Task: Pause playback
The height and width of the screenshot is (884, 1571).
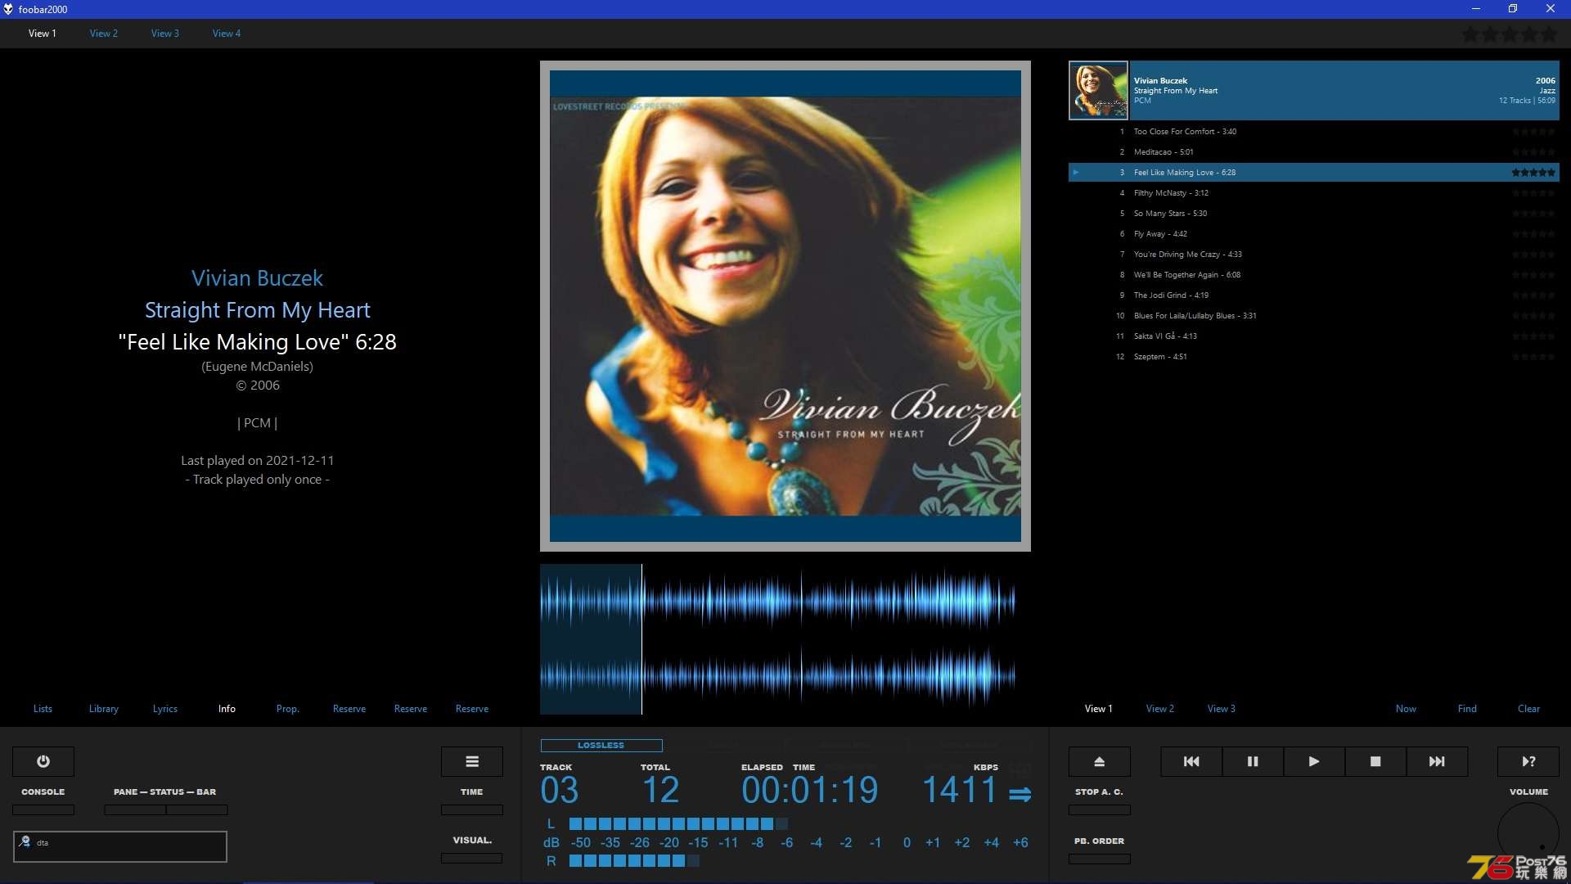Action: click(1253, 761)
